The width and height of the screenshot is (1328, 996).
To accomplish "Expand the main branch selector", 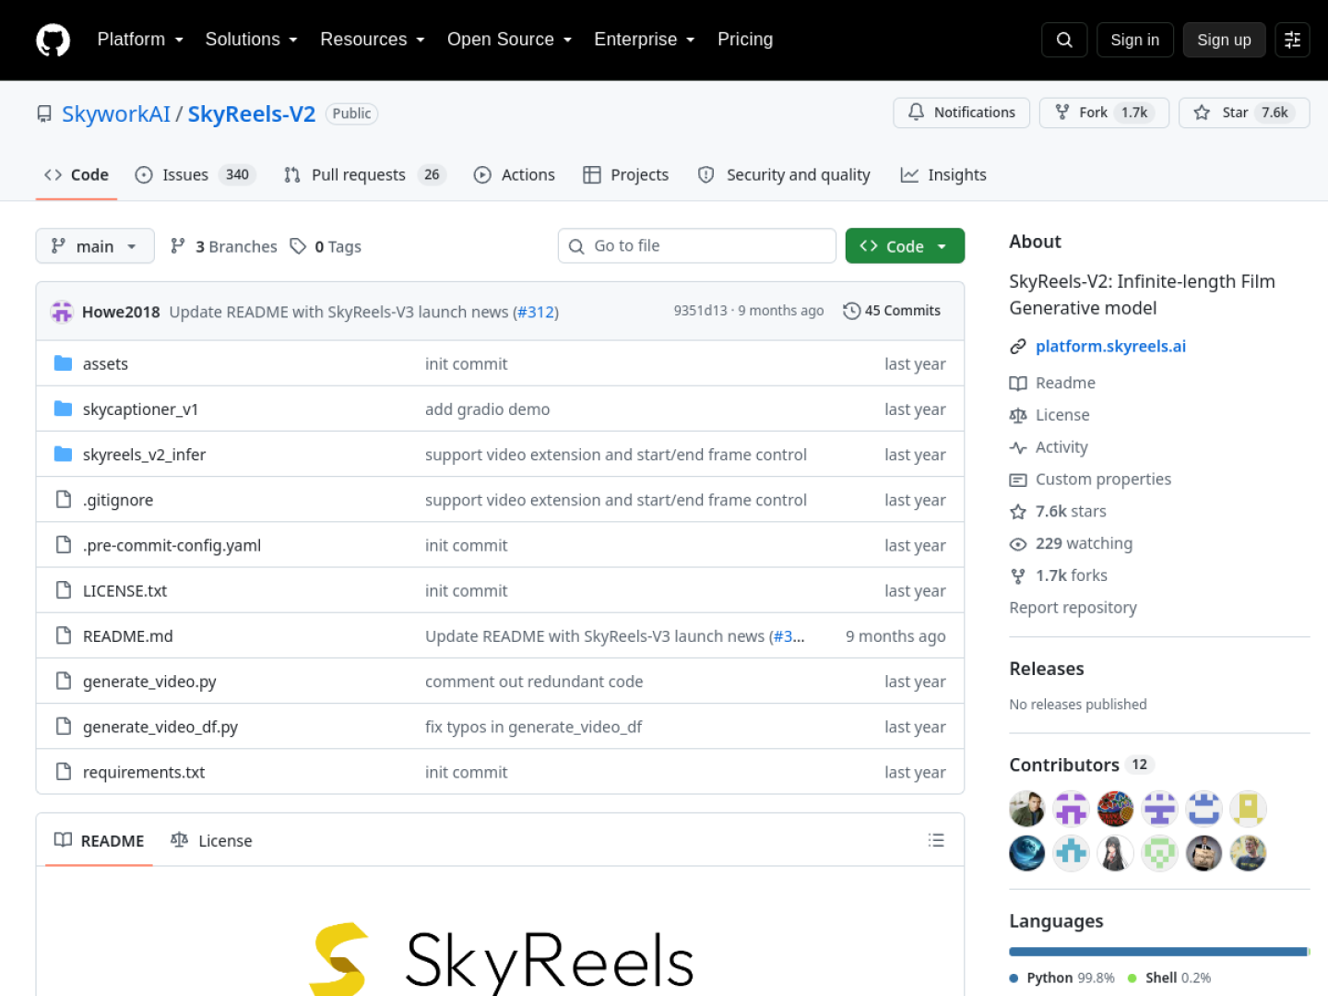I will point(95,246).
